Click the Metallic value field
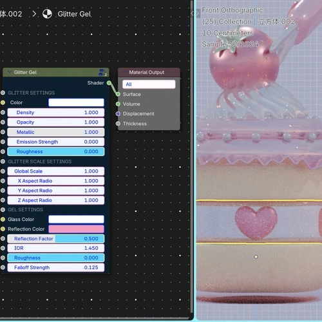This screenshot has height=322, width=322. coord(56,132)
